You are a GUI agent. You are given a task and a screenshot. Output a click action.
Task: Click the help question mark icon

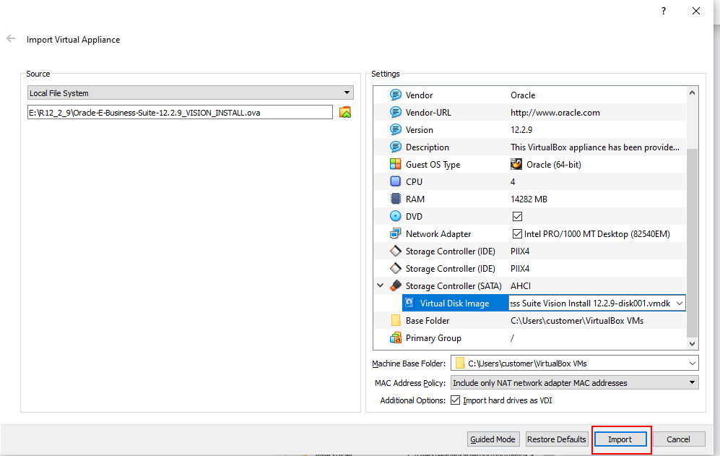[663, 11]
